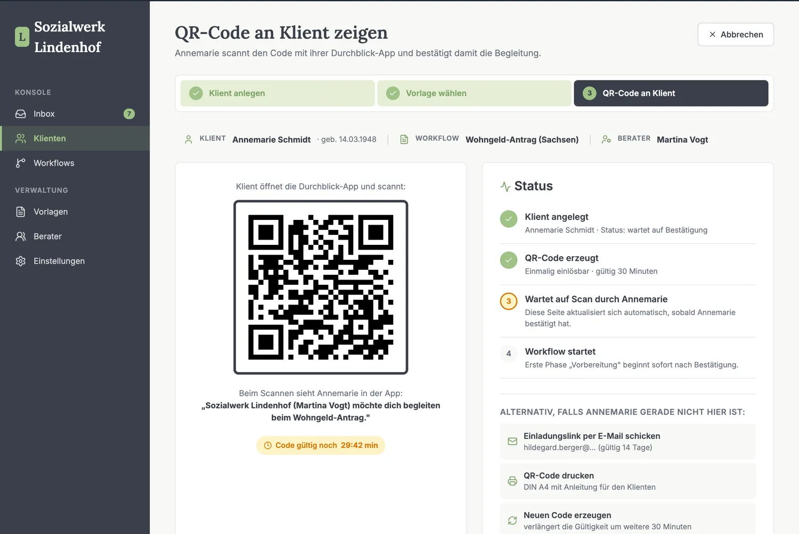799x534 pixels.
Task: Click the Vorlagen document icon in sidebar
Action: pos(21,212)
